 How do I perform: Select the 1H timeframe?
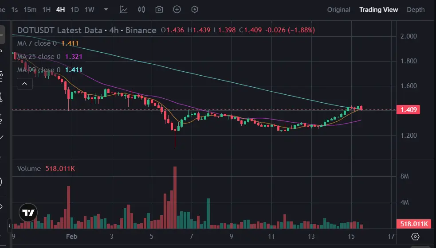coord(47,10)
